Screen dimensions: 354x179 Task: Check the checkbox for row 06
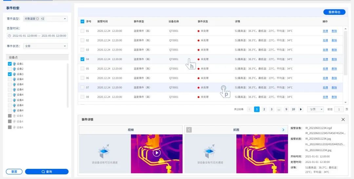[82, 78]
